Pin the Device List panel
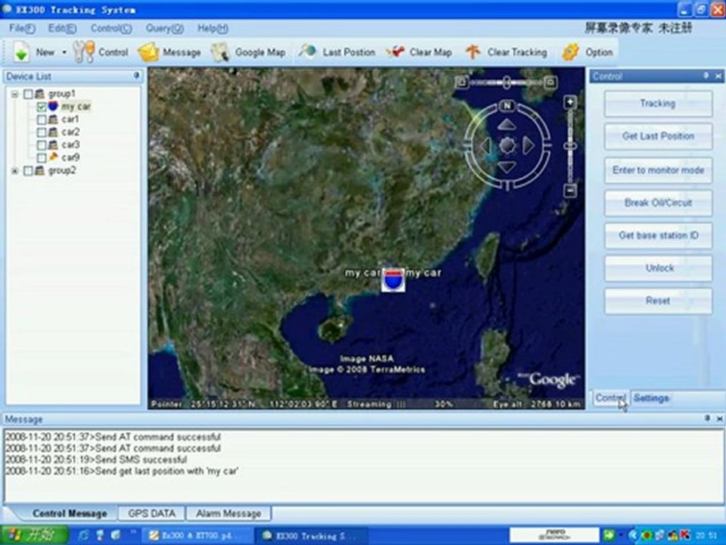The image size is (726, 545). click(136, 76)
